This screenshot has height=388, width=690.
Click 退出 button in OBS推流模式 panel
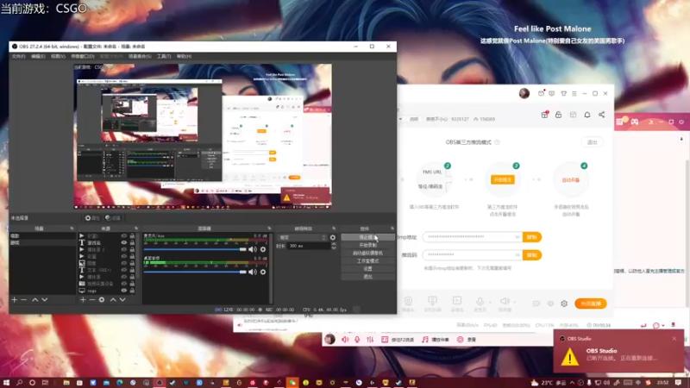click(593, 142)
